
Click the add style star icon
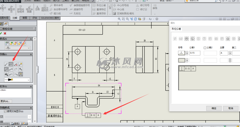(x=11, y=43)
